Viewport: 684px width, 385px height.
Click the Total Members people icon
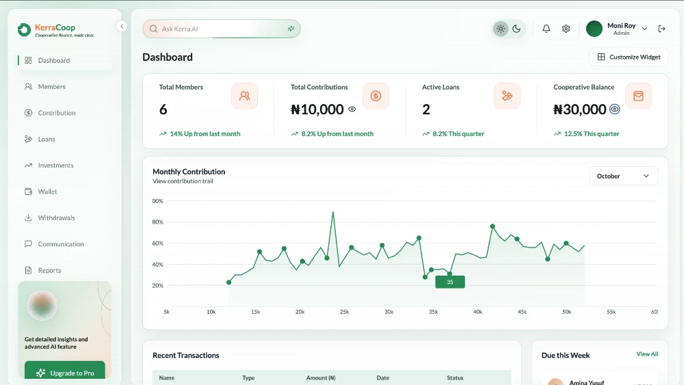coord(244,96)
